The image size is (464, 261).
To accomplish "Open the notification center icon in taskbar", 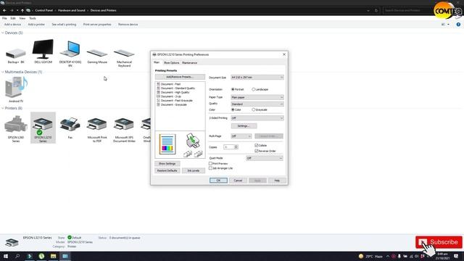I will (x=456, y=256).
